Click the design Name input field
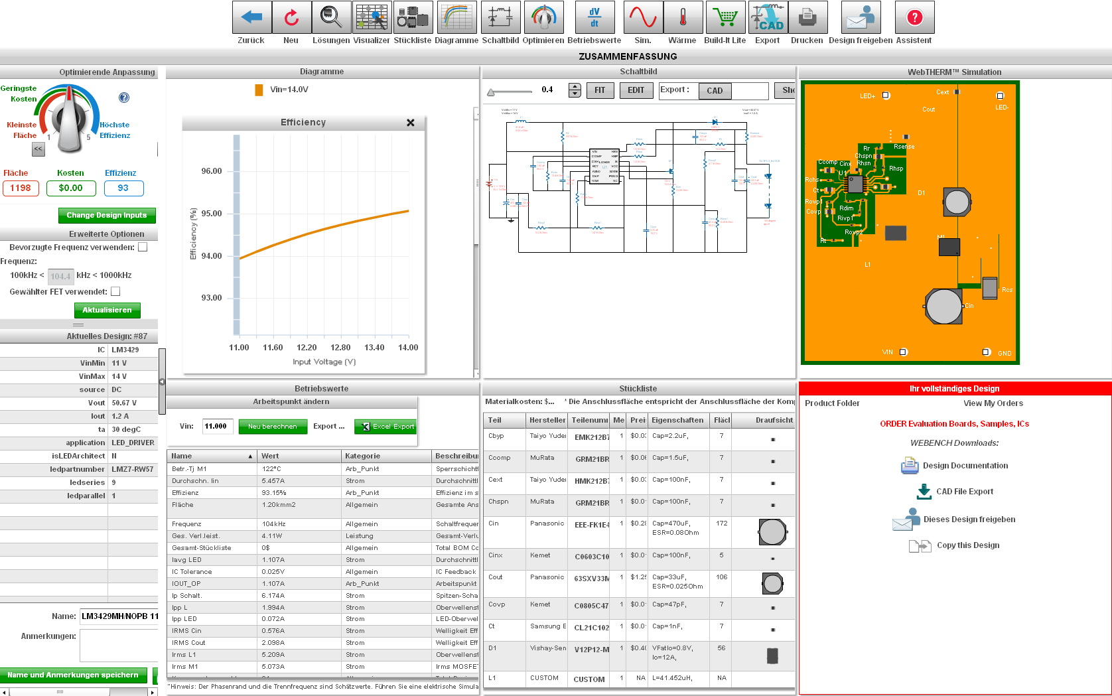The image size is (1112, 696). point(119,616)
